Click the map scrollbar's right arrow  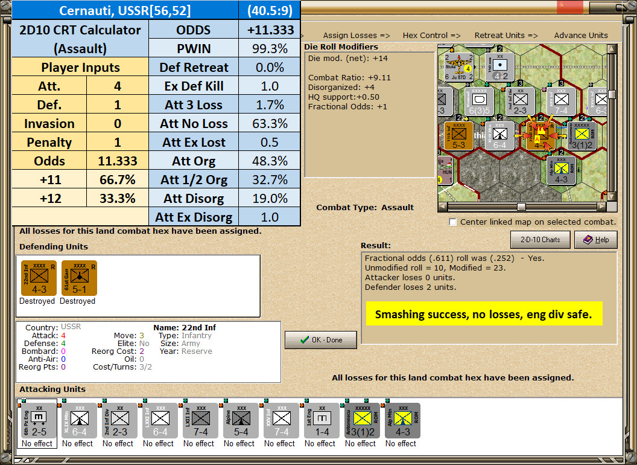coord(601,207)
